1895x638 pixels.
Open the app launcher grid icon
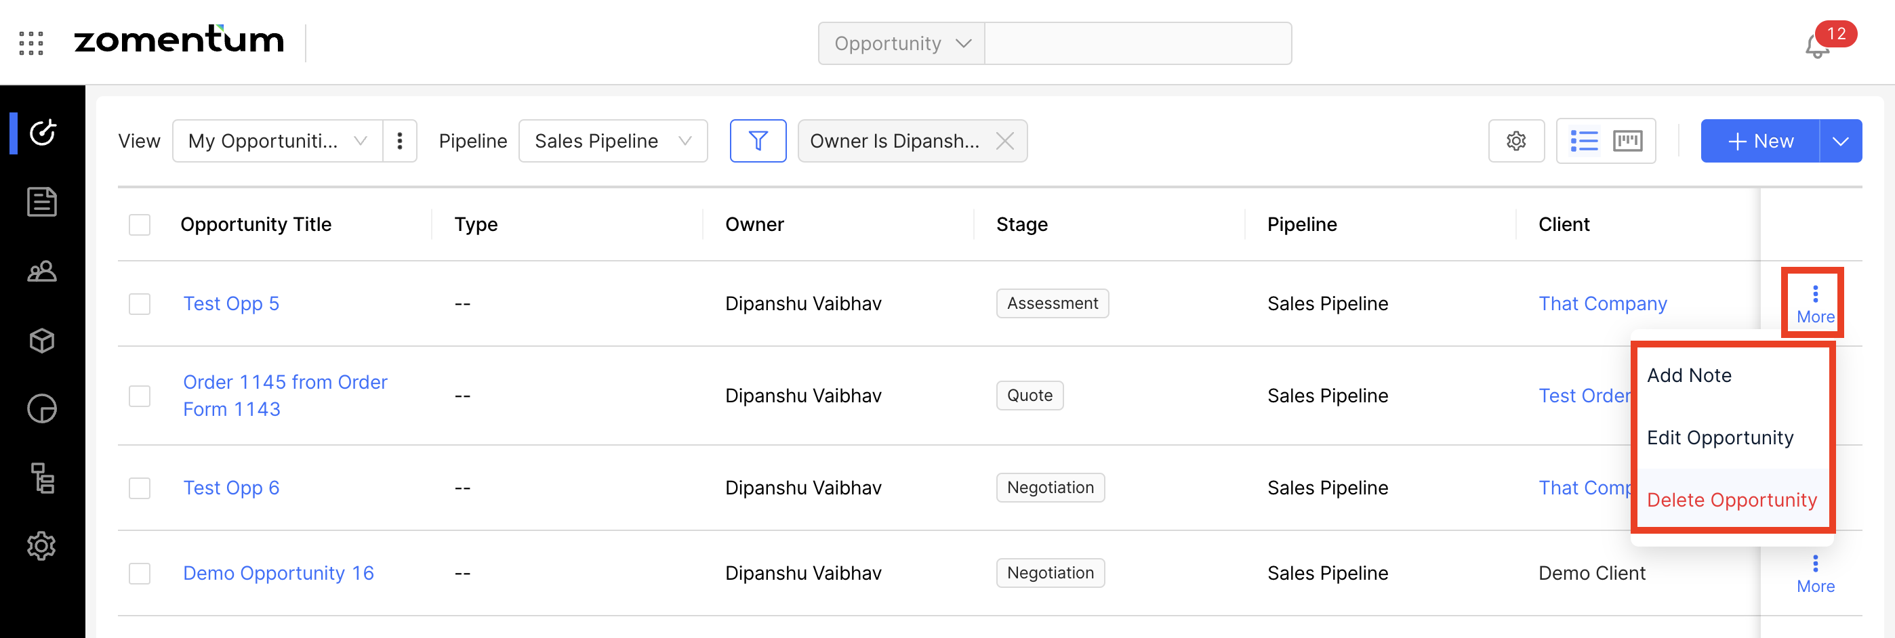click(x=31, y=43)
